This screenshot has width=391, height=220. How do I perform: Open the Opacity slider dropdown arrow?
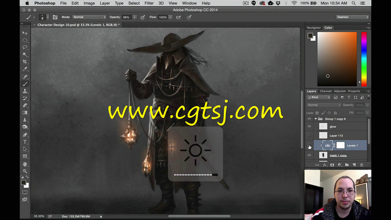pos(135,17)
